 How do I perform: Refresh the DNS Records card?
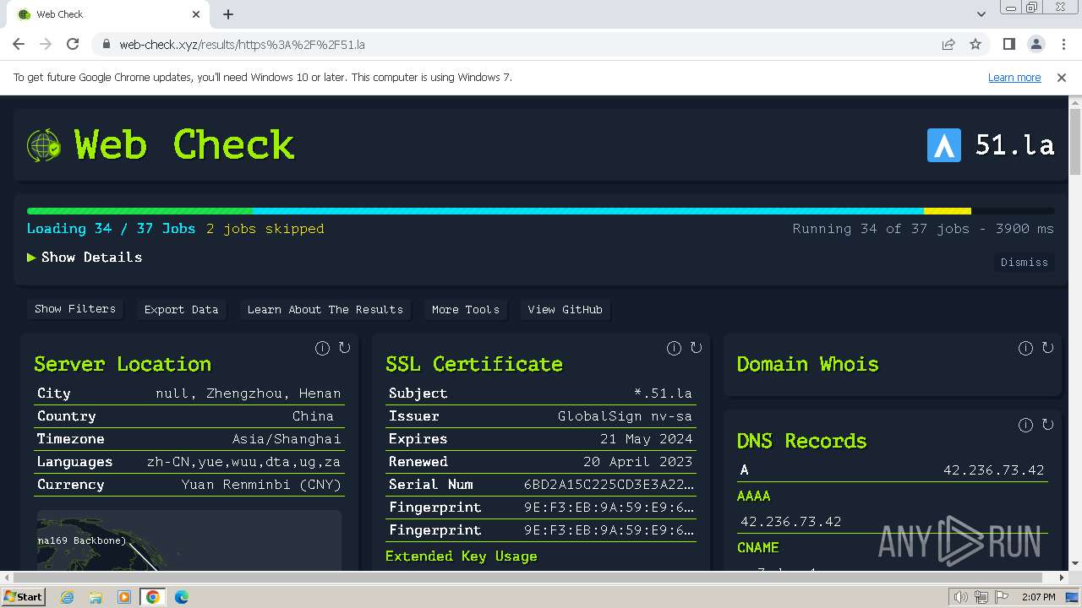click(x=1047, y=425)
